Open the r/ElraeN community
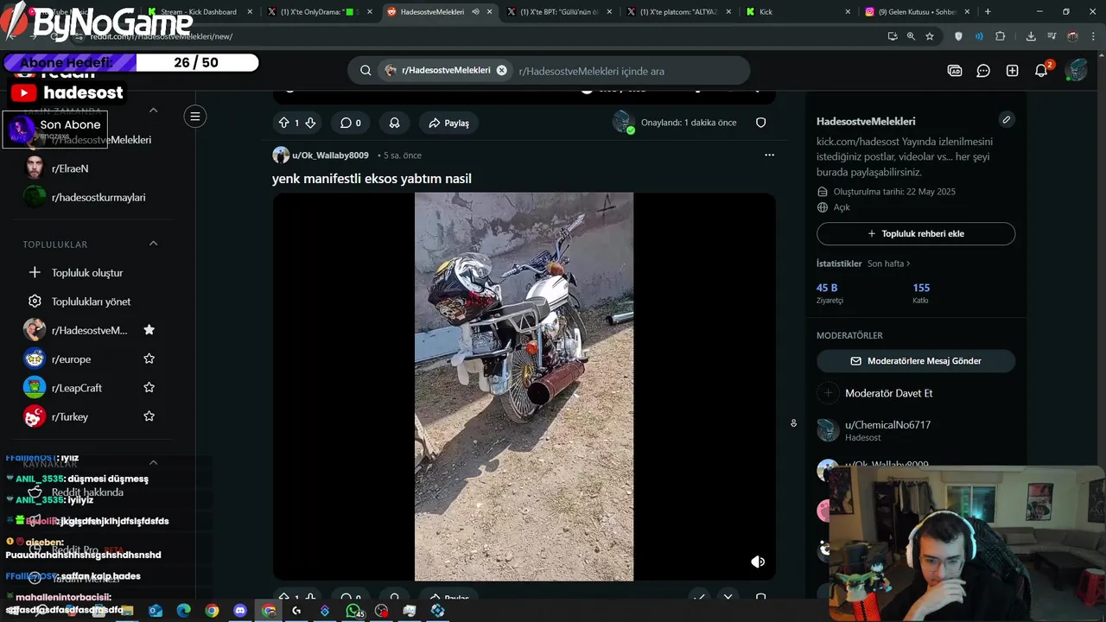The image size is (1106, 622). point(70,168)
